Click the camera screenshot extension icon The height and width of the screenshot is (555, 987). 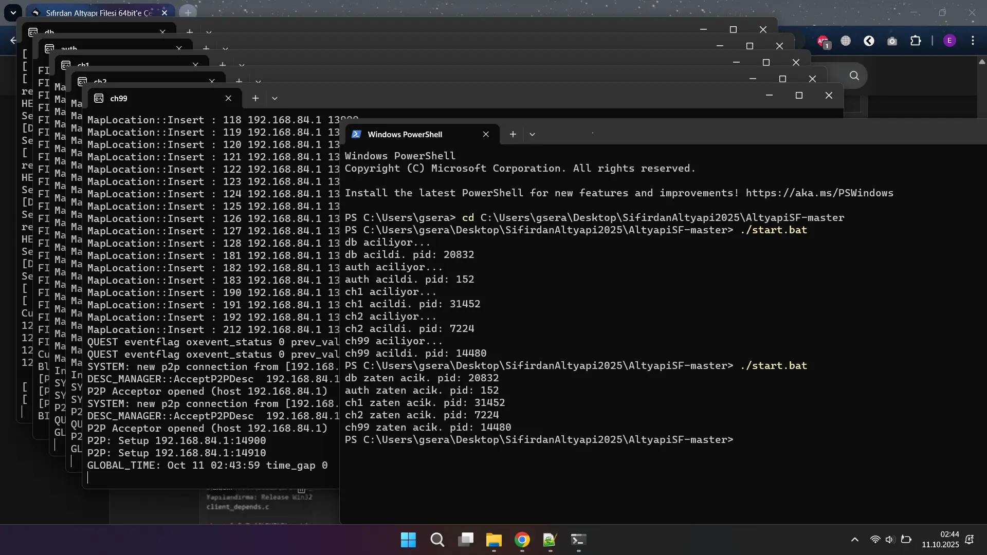point(892,41)
